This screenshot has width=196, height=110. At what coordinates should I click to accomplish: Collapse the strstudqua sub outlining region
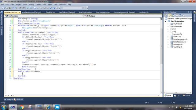[13, 71]
